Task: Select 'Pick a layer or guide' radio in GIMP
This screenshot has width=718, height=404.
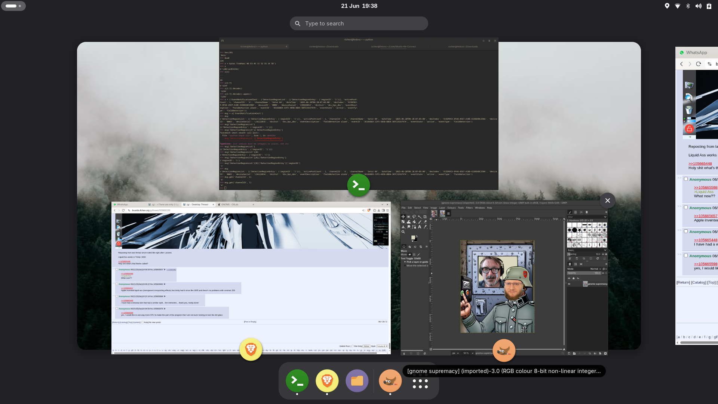Action: tap(405, 262)
